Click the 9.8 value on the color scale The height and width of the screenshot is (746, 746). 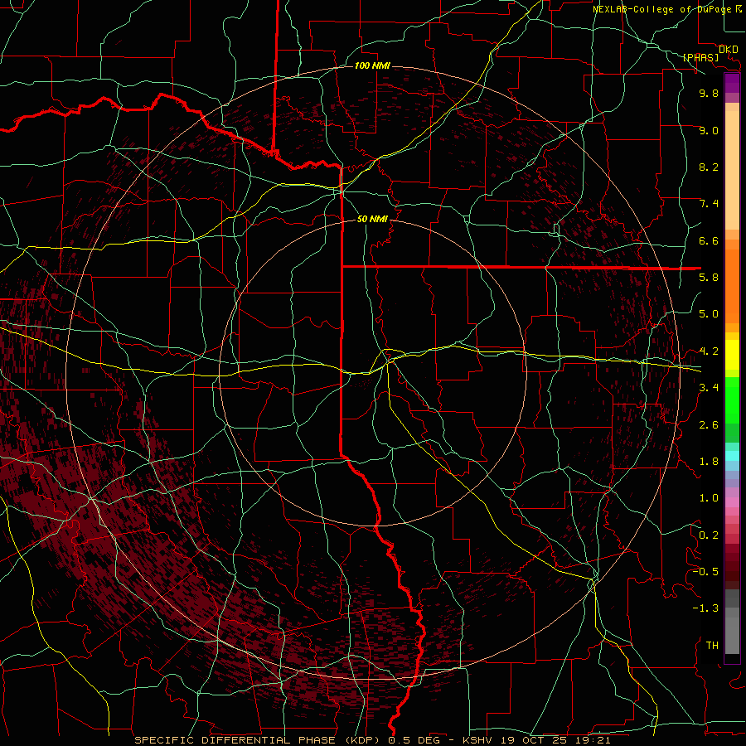[709, 93]
